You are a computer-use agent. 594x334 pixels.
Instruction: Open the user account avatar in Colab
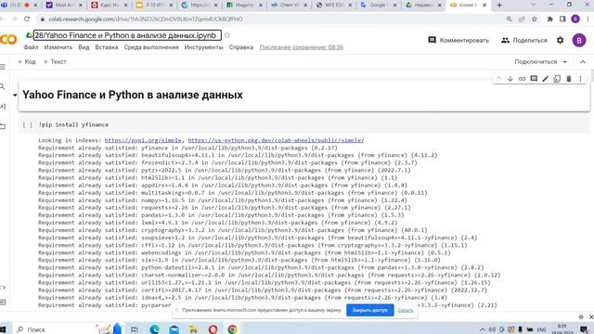[x=579, y=40]
